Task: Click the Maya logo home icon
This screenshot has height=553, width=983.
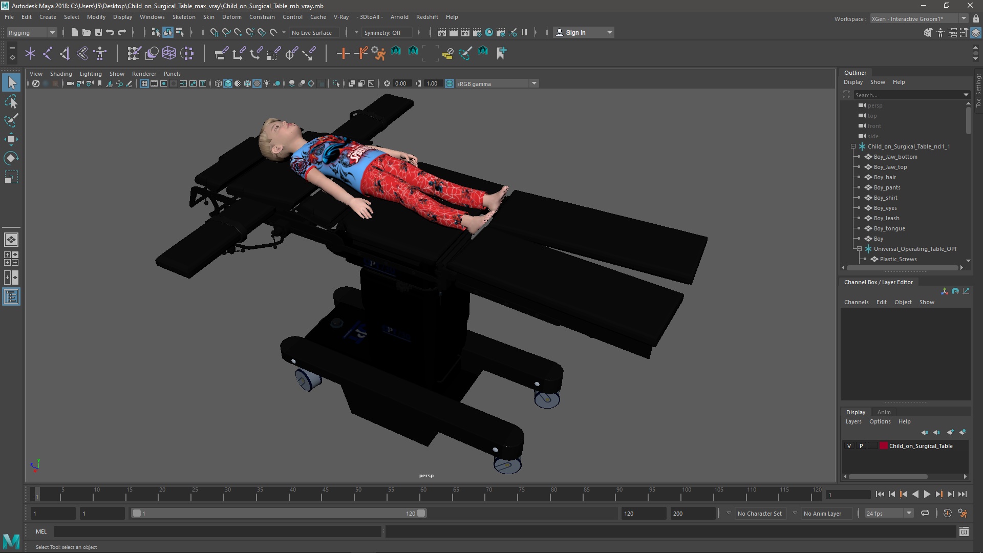Action: pyautogui.click(x=11, y=541)
